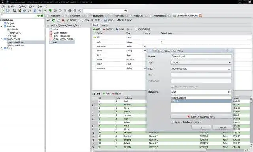Click the binoculars search icon in top toolbar
The height and width of the screenshot is (152, 253).
(126, 11)
